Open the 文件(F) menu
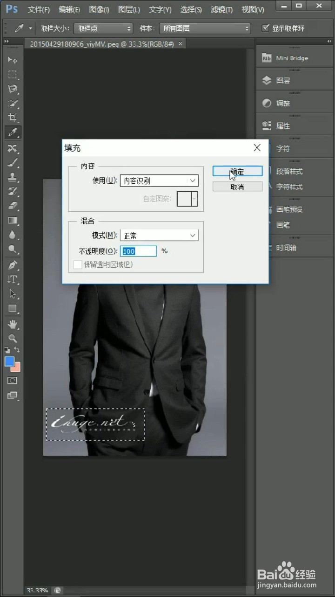The image size is (335, 597). [x=39, y=9]
